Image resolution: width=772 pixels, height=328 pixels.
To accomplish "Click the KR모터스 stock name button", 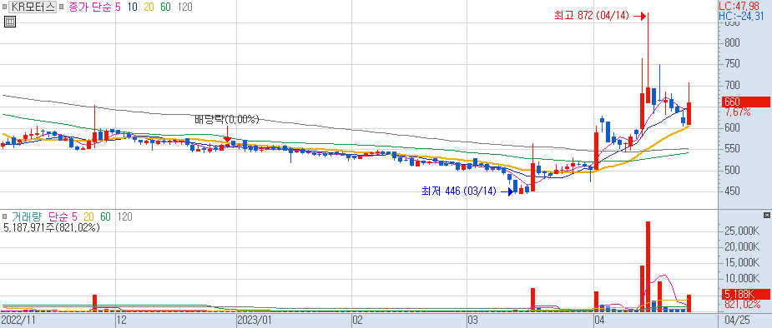I will point(33,7).
